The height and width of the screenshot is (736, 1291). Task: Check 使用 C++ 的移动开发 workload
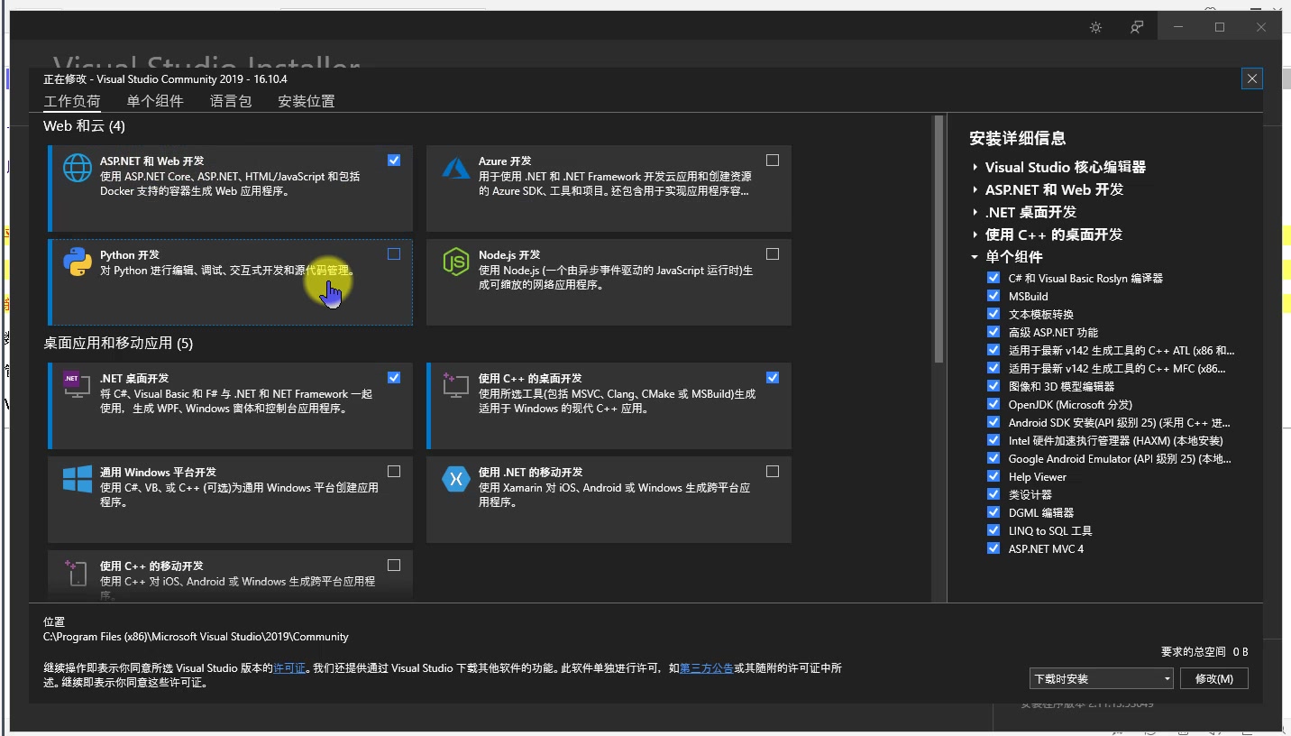coord(394,565)
